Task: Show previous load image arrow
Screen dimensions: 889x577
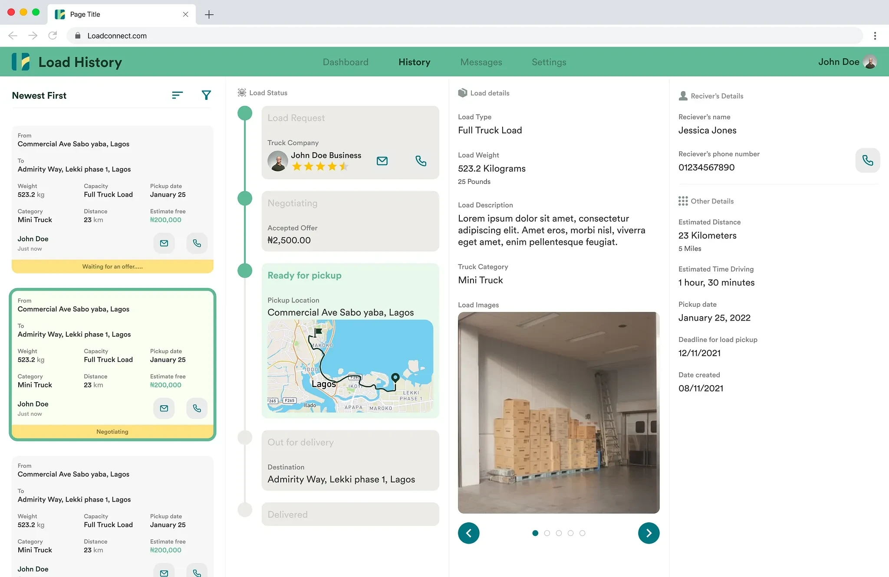Action: pos(469,533)
